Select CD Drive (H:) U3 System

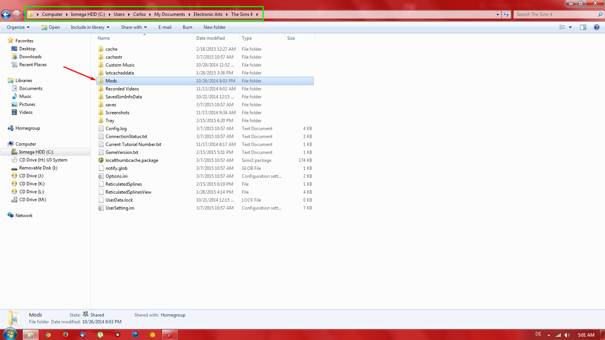click(43, 160)
